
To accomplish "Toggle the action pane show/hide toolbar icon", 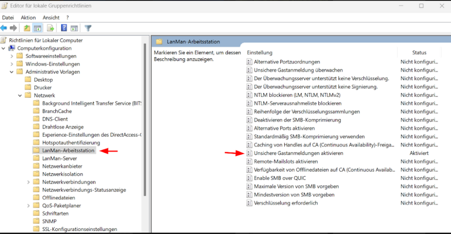I will coord(74,28).
